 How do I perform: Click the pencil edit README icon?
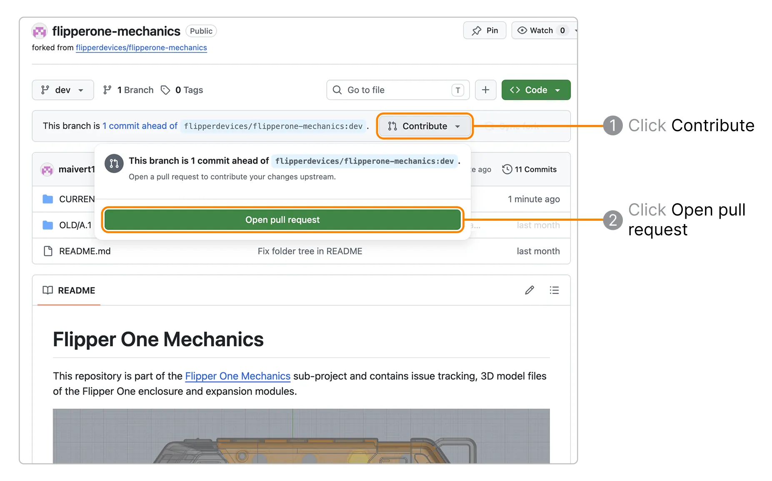530,290
